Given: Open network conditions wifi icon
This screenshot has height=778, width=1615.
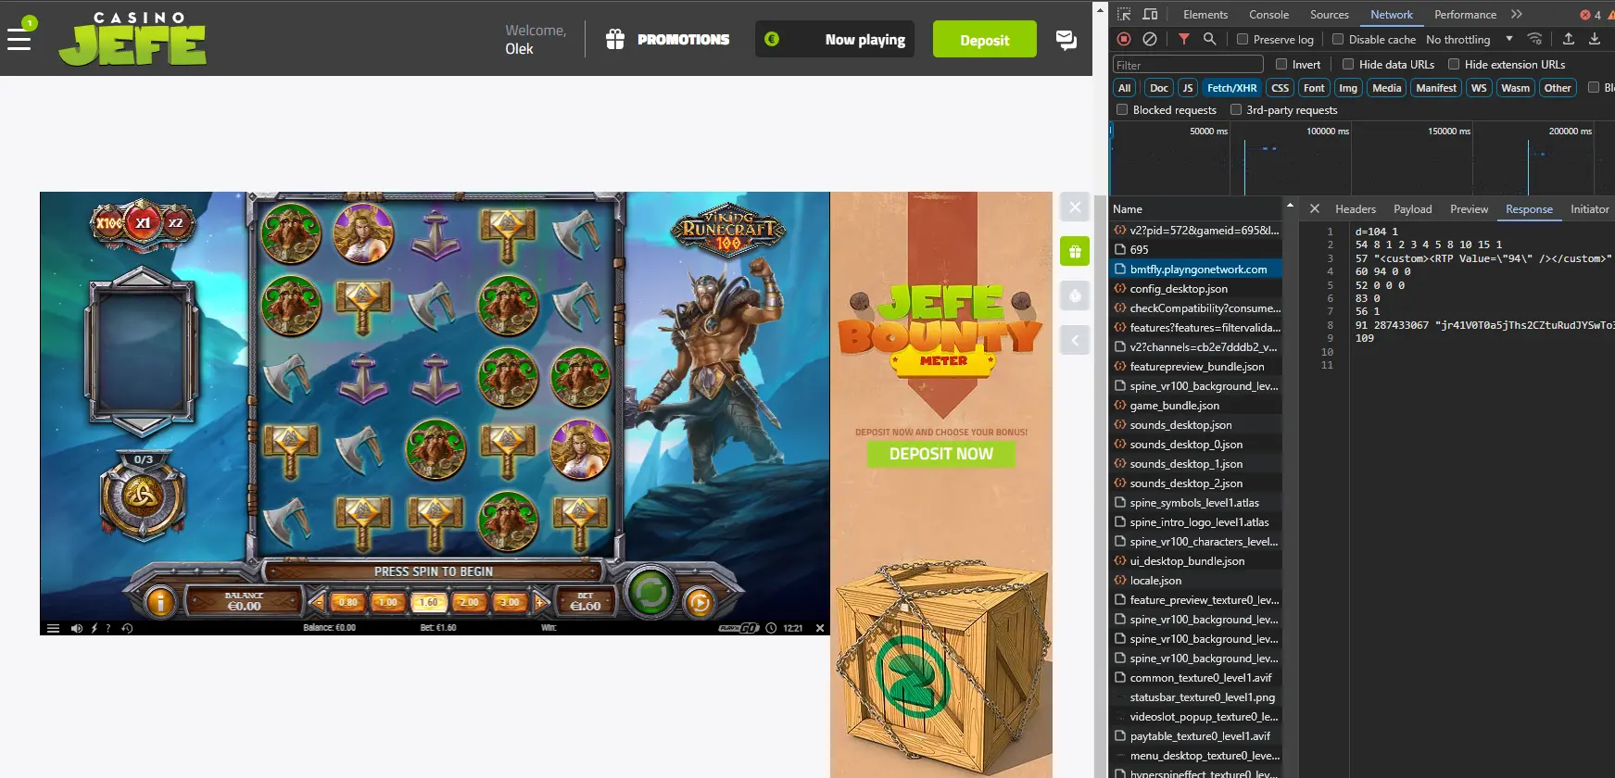Looking at the screenshot, I should [x=1535, y=39].
